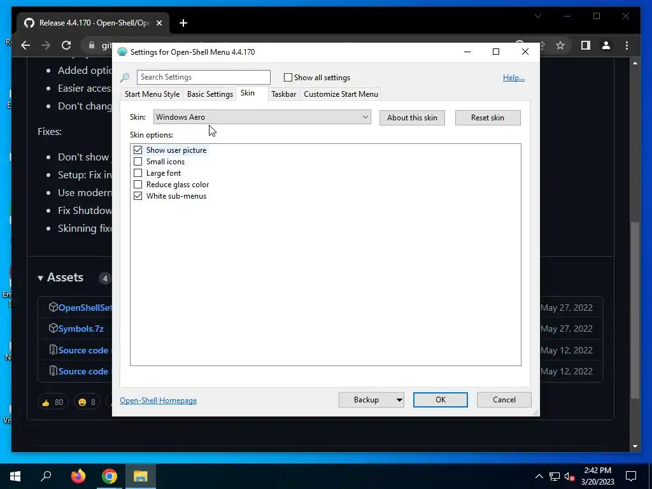Uncheck Show user picture
The width and height of the screenshot is (652, 489).
(x=138, y=150)
